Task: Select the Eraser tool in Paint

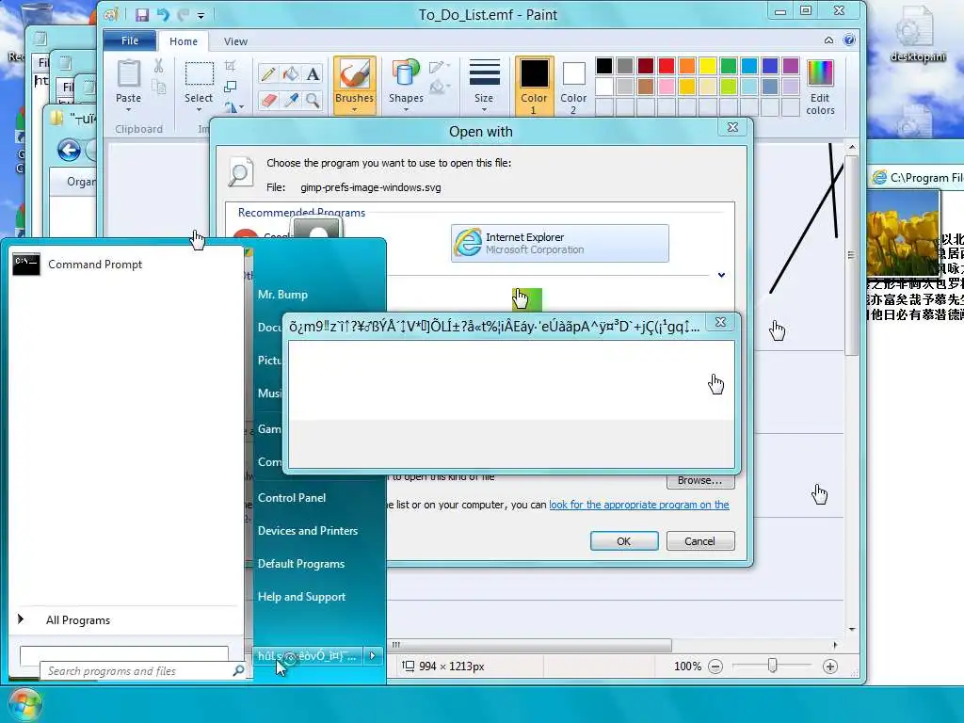Action: pyautogui.click(x=268, y=100)
